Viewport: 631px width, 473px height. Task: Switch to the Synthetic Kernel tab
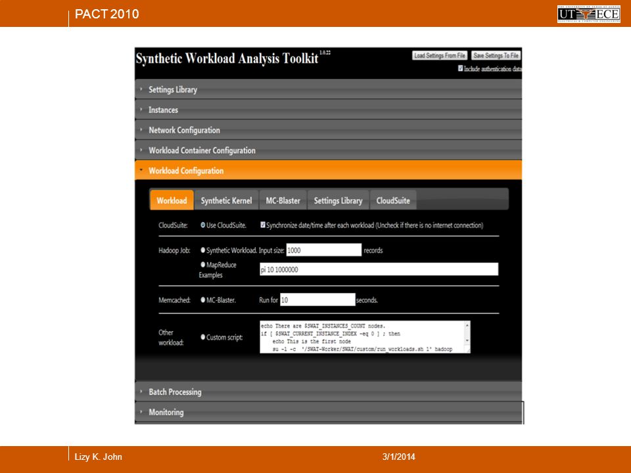[226, 200]
